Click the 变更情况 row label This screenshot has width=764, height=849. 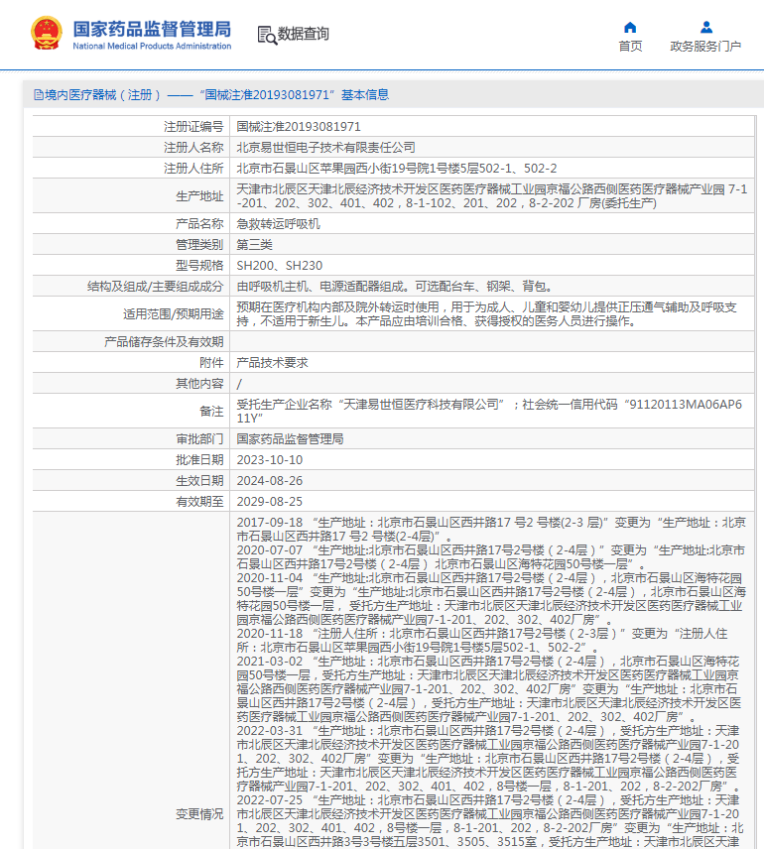pos(199,813)
